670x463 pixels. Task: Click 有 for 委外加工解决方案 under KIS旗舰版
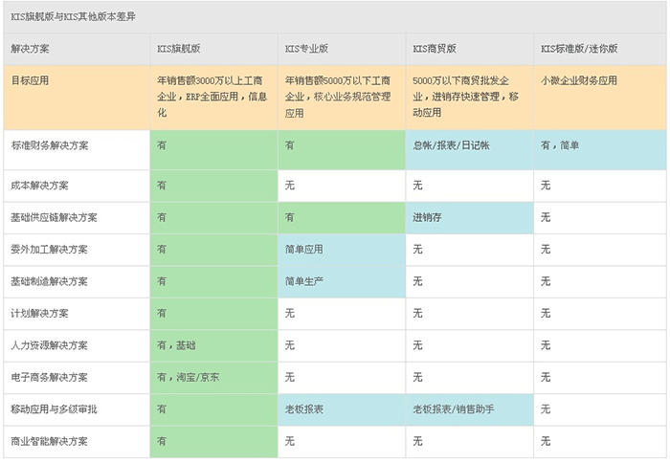(x=162, y=250)
